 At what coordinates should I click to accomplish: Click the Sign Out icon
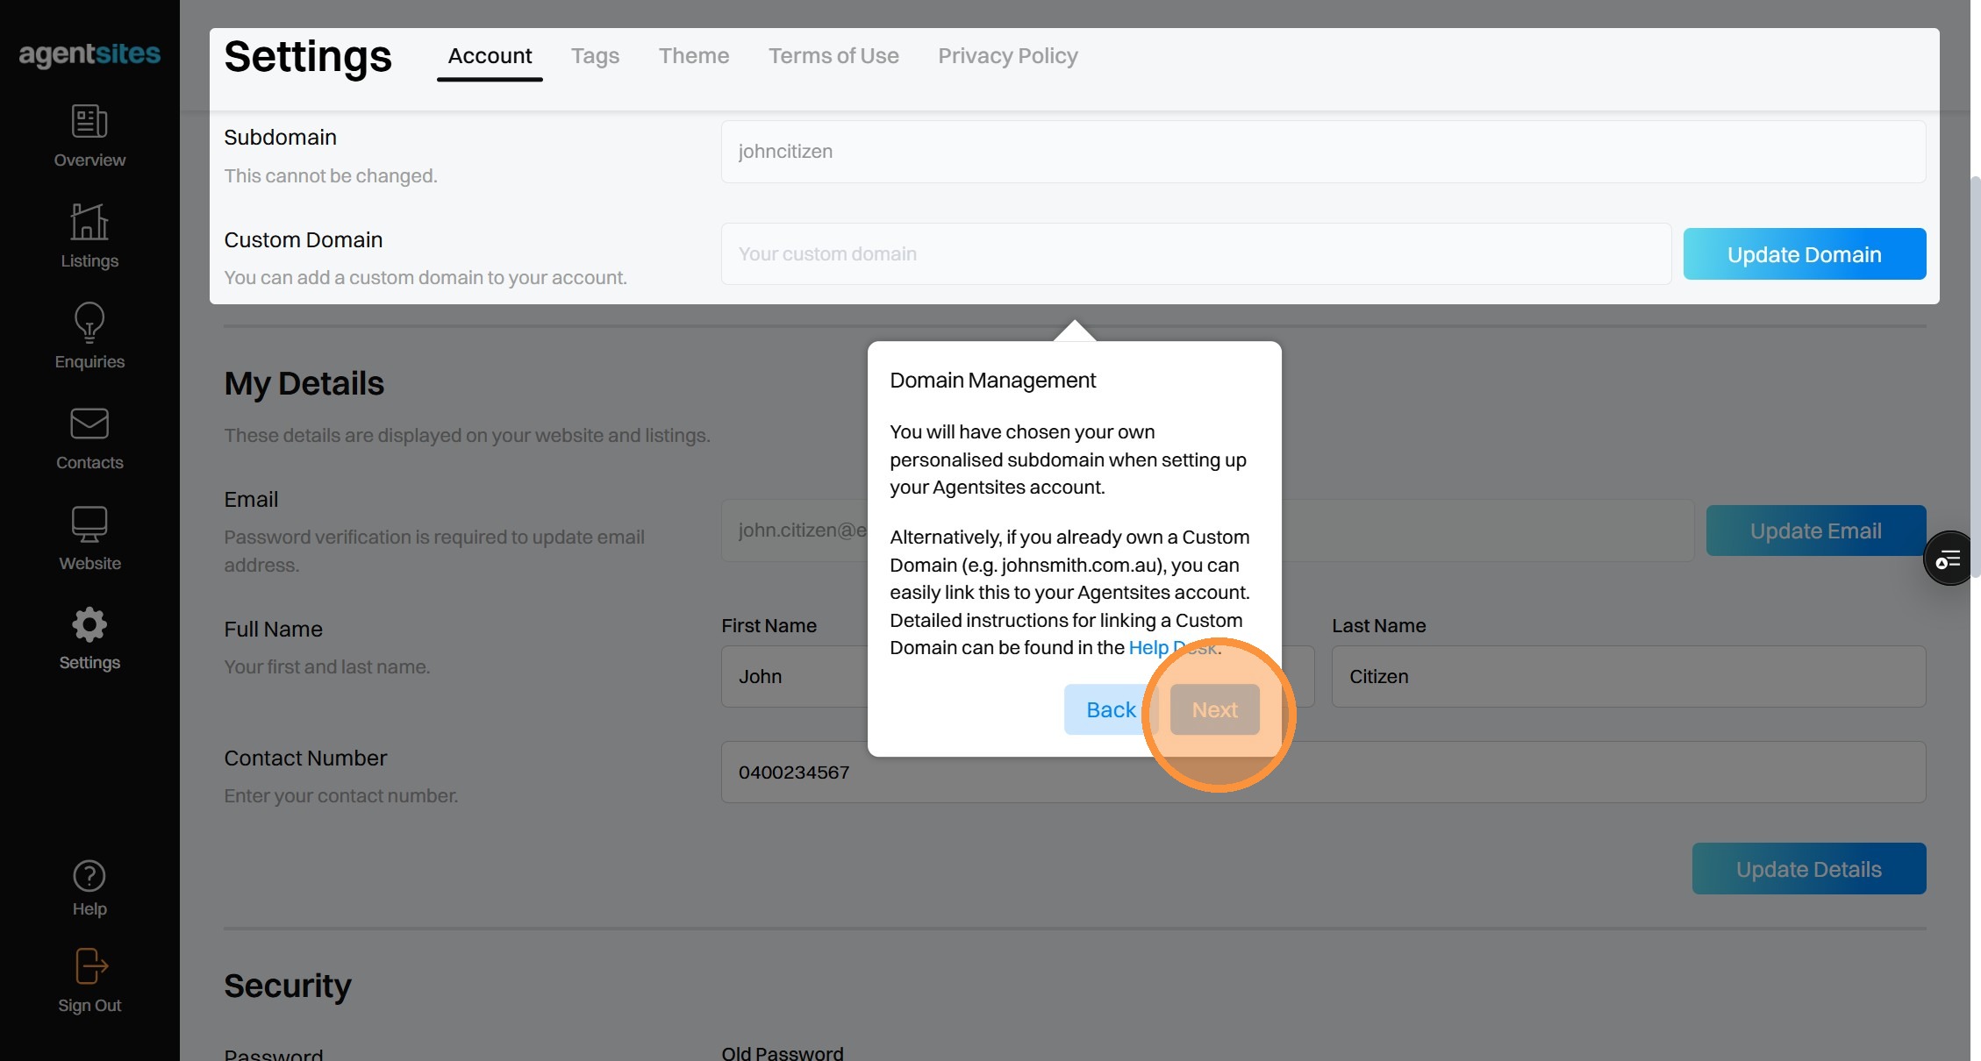click(89, 967)
